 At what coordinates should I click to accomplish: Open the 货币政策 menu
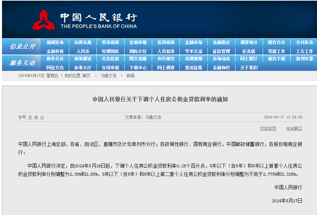[x=110, y=42]
